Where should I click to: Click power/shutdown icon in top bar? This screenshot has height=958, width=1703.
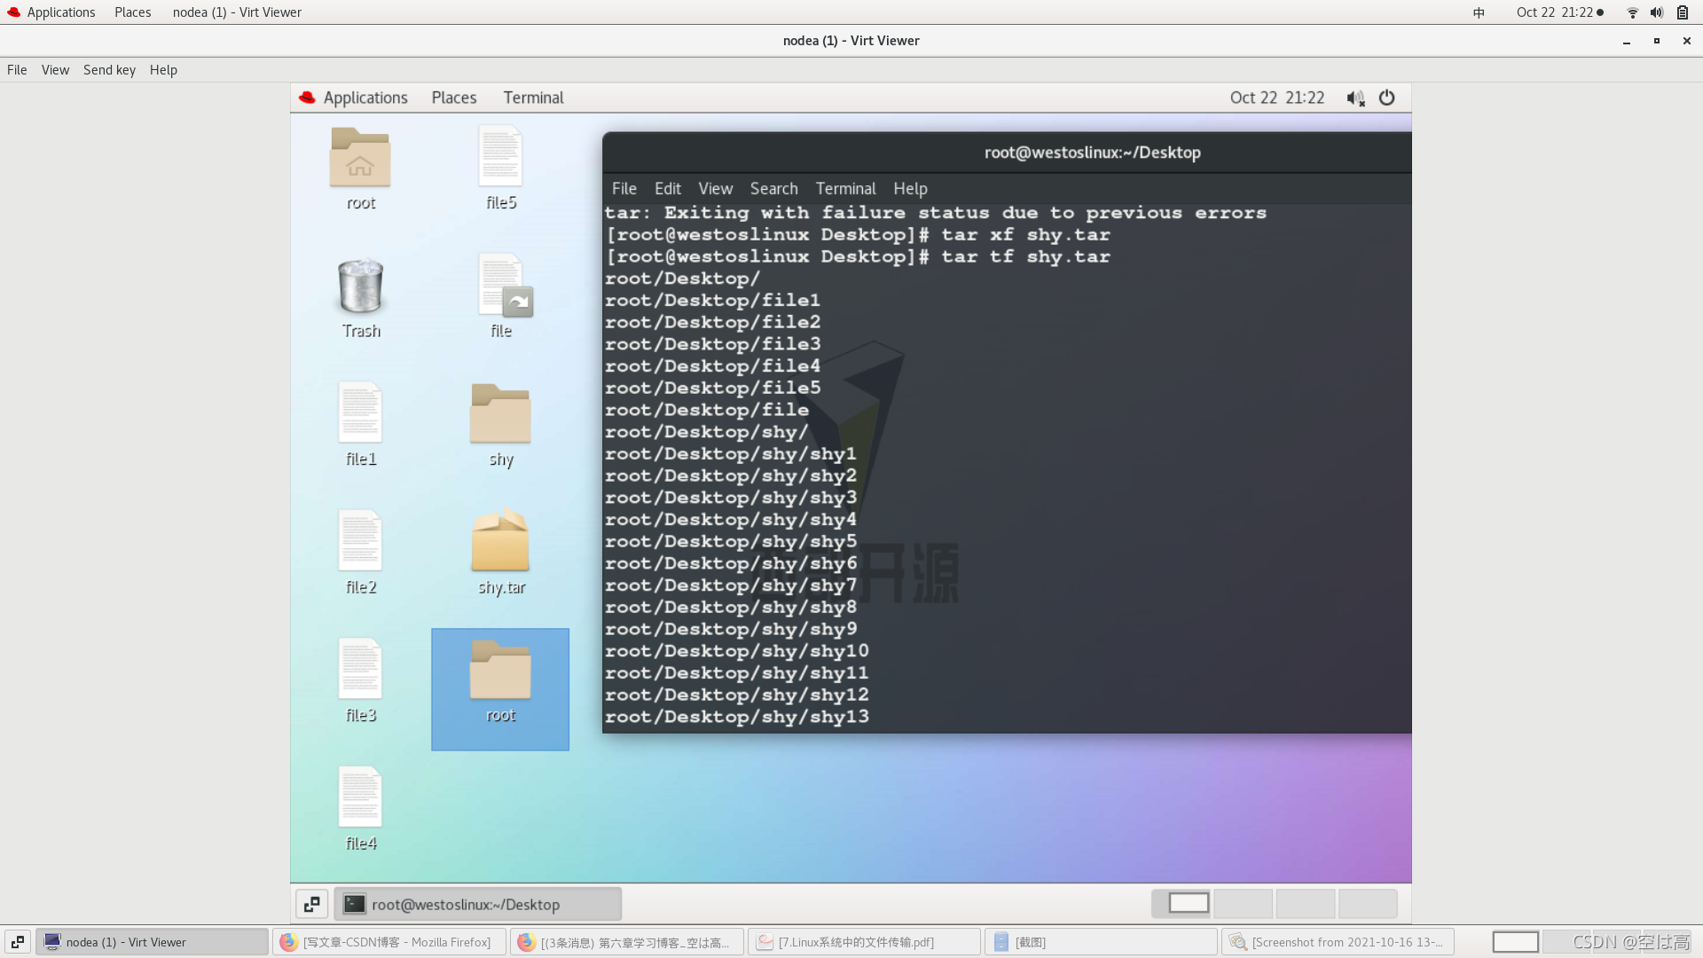click(1386, 97)
